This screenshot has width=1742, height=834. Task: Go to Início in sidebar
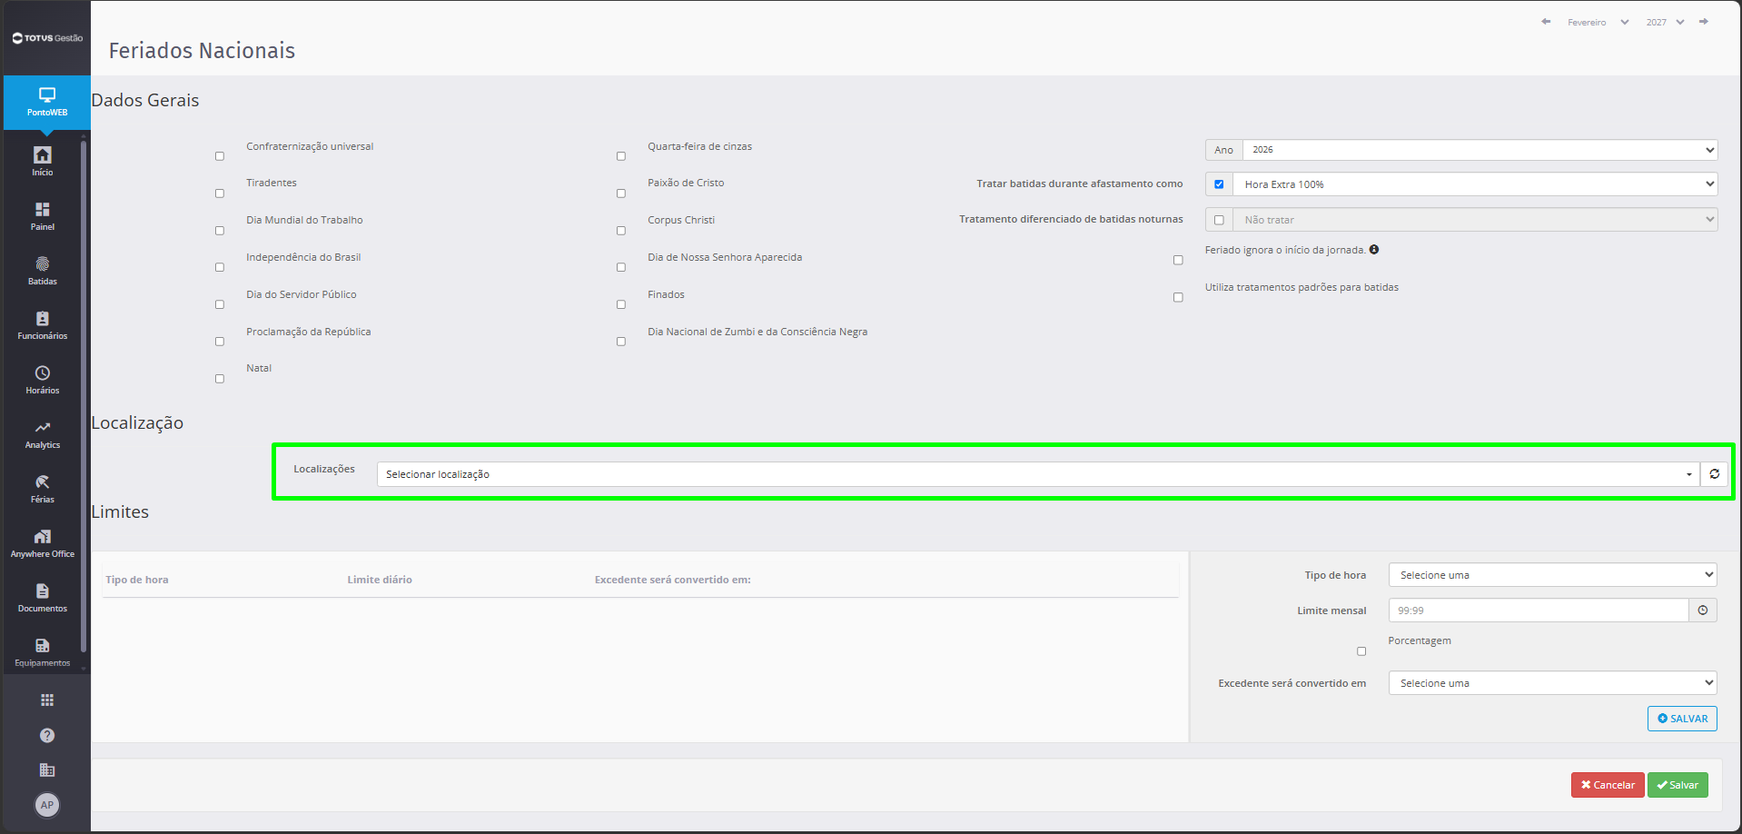point(43,161)
